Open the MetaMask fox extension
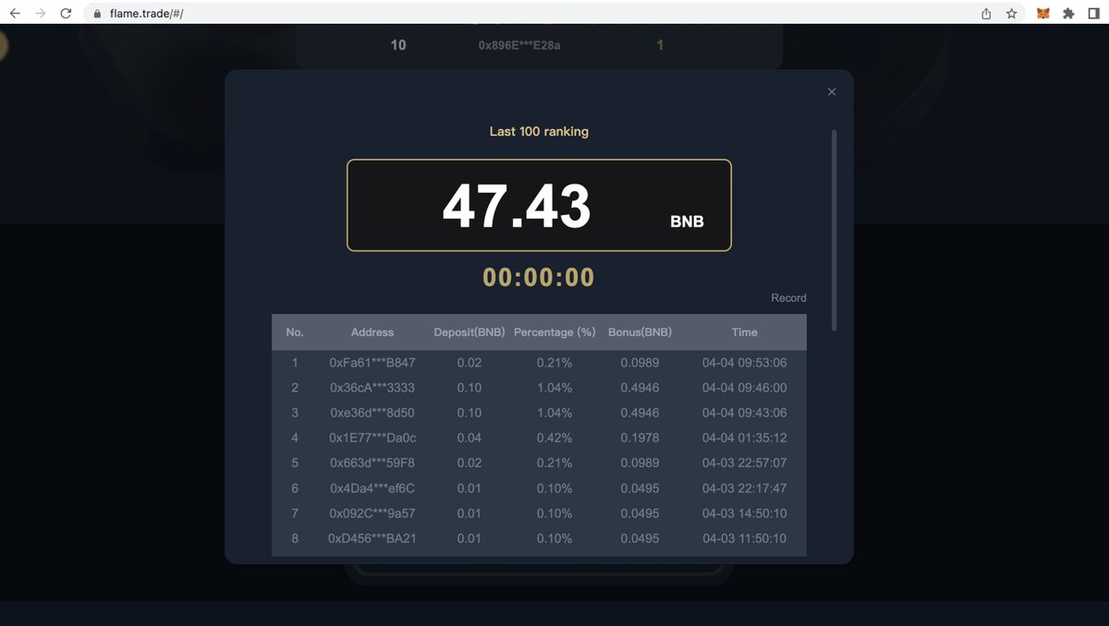 click(x=1043, y=14)
